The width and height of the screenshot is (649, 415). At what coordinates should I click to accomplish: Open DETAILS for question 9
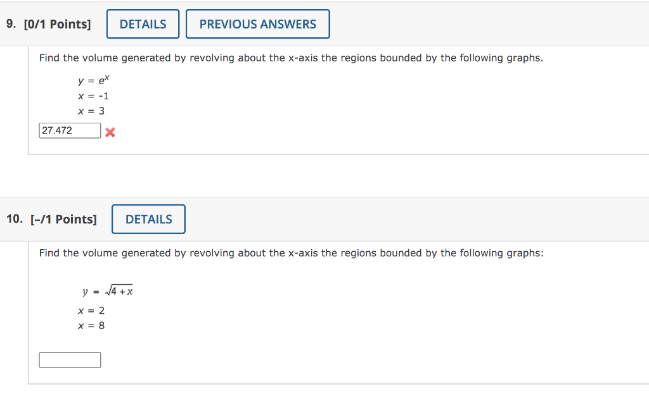[143, 23]
